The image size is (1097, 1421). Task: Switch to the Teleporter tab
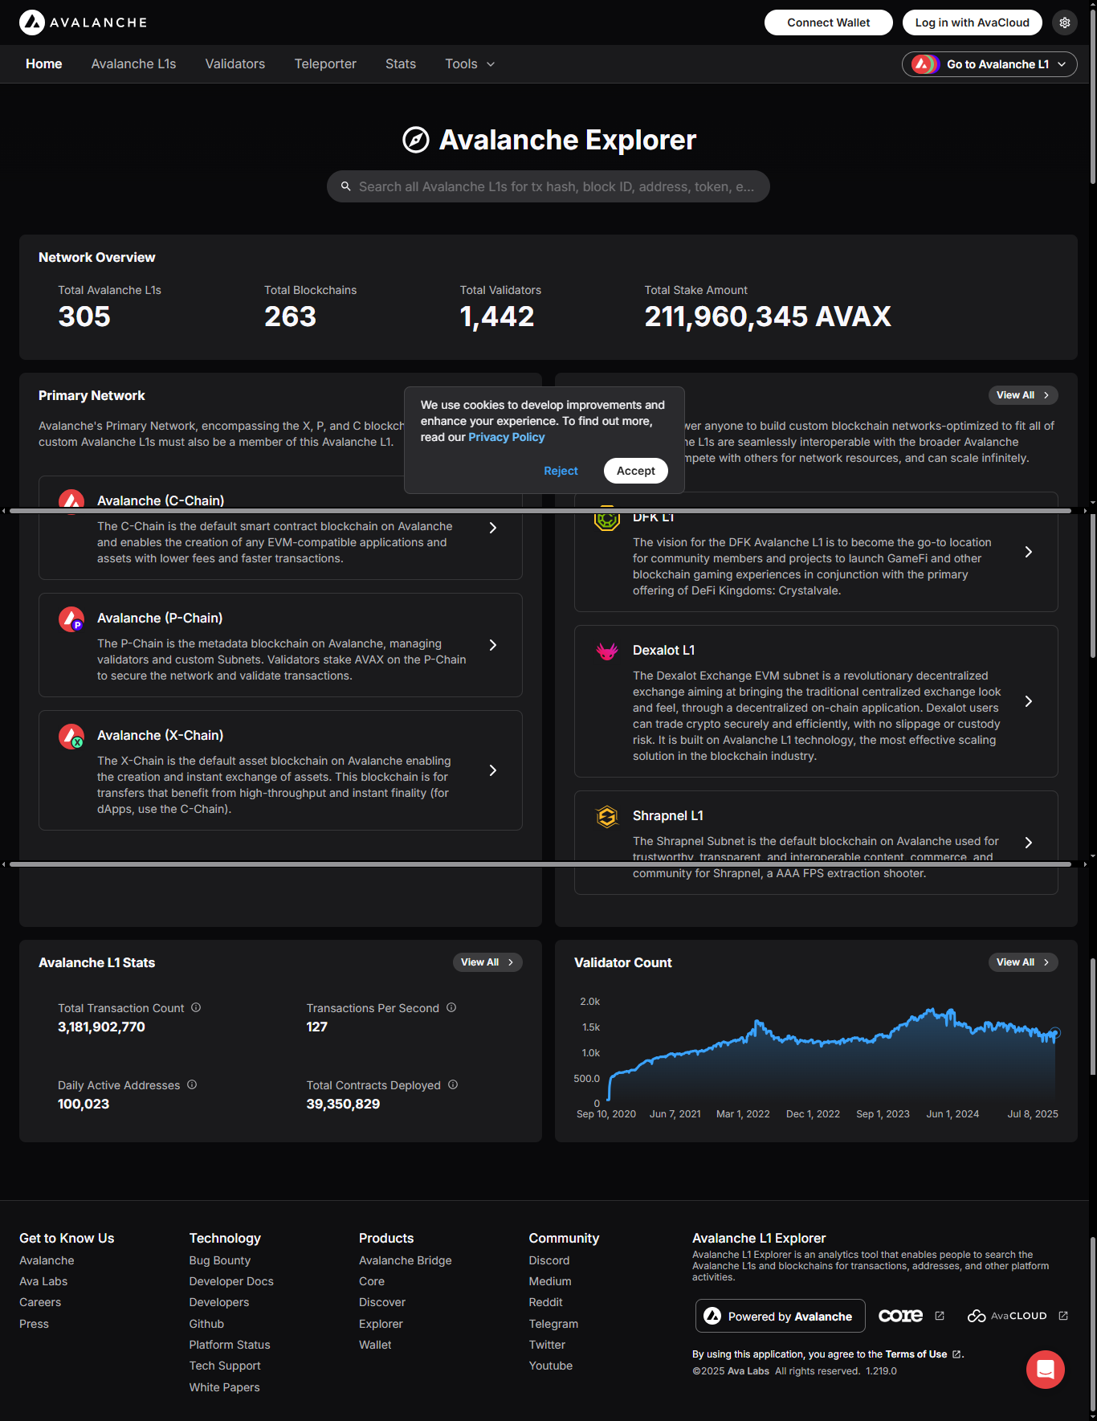pyautogui.click(x=325, y=64)
